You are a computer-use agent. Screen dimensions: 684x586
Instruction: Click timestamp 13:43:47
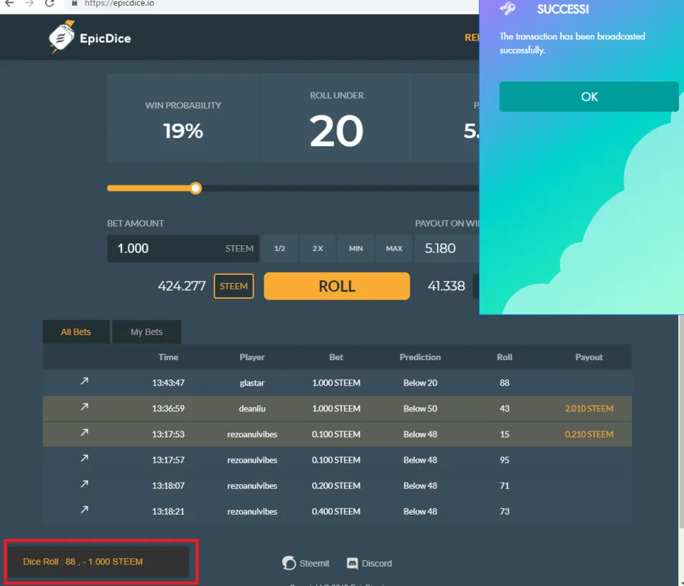point(168,383)
